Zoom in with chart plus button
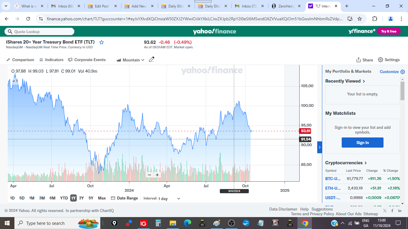Viewport: 408px width, 229px height. click(157, 175)
